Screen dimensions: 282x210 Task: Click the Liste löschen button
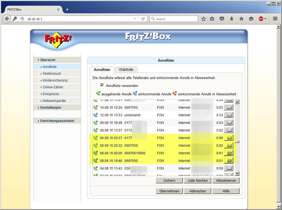click(198, 180)
